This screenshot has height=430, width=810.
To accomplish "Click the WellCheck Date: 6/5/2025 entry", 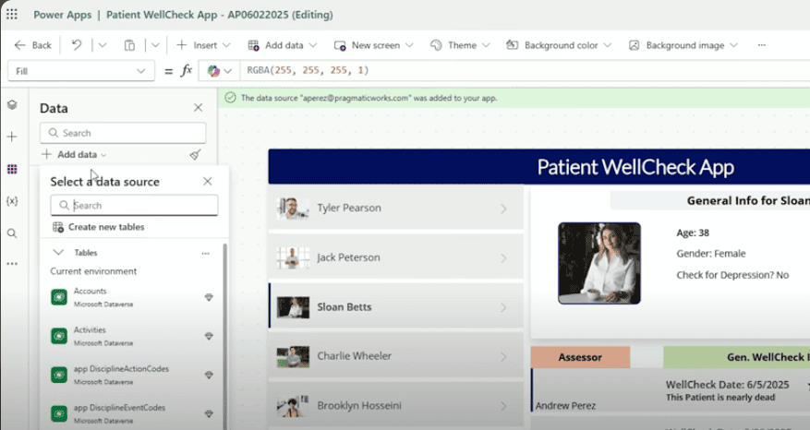I will [728, 385].
